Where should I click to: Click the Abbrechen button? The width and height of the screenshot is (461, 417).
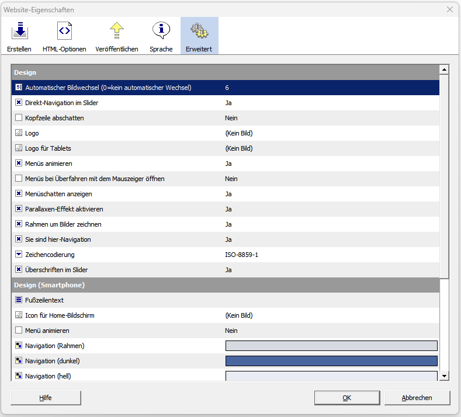(417, 398)
